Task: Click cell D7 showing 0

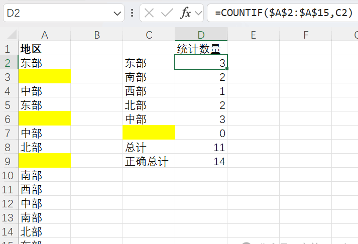Action: (201, 134)
